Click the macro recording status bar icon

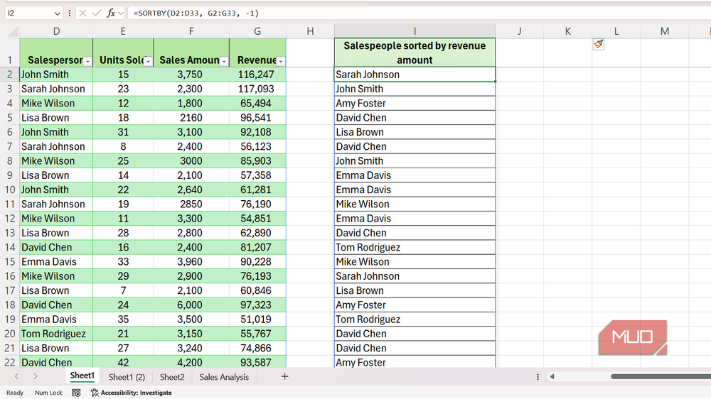tap(76, 393)
